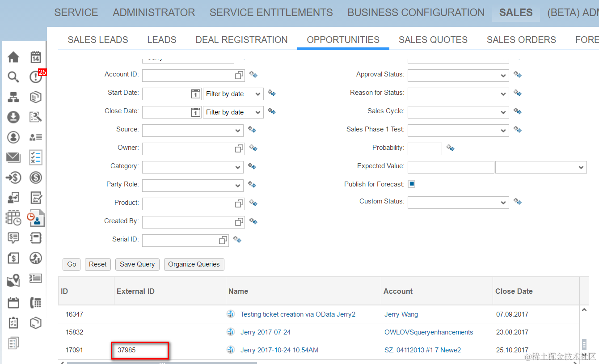Open the Jerry Wang account link
Viewport: 599px width, 364px height.
(x=401, y=314)
